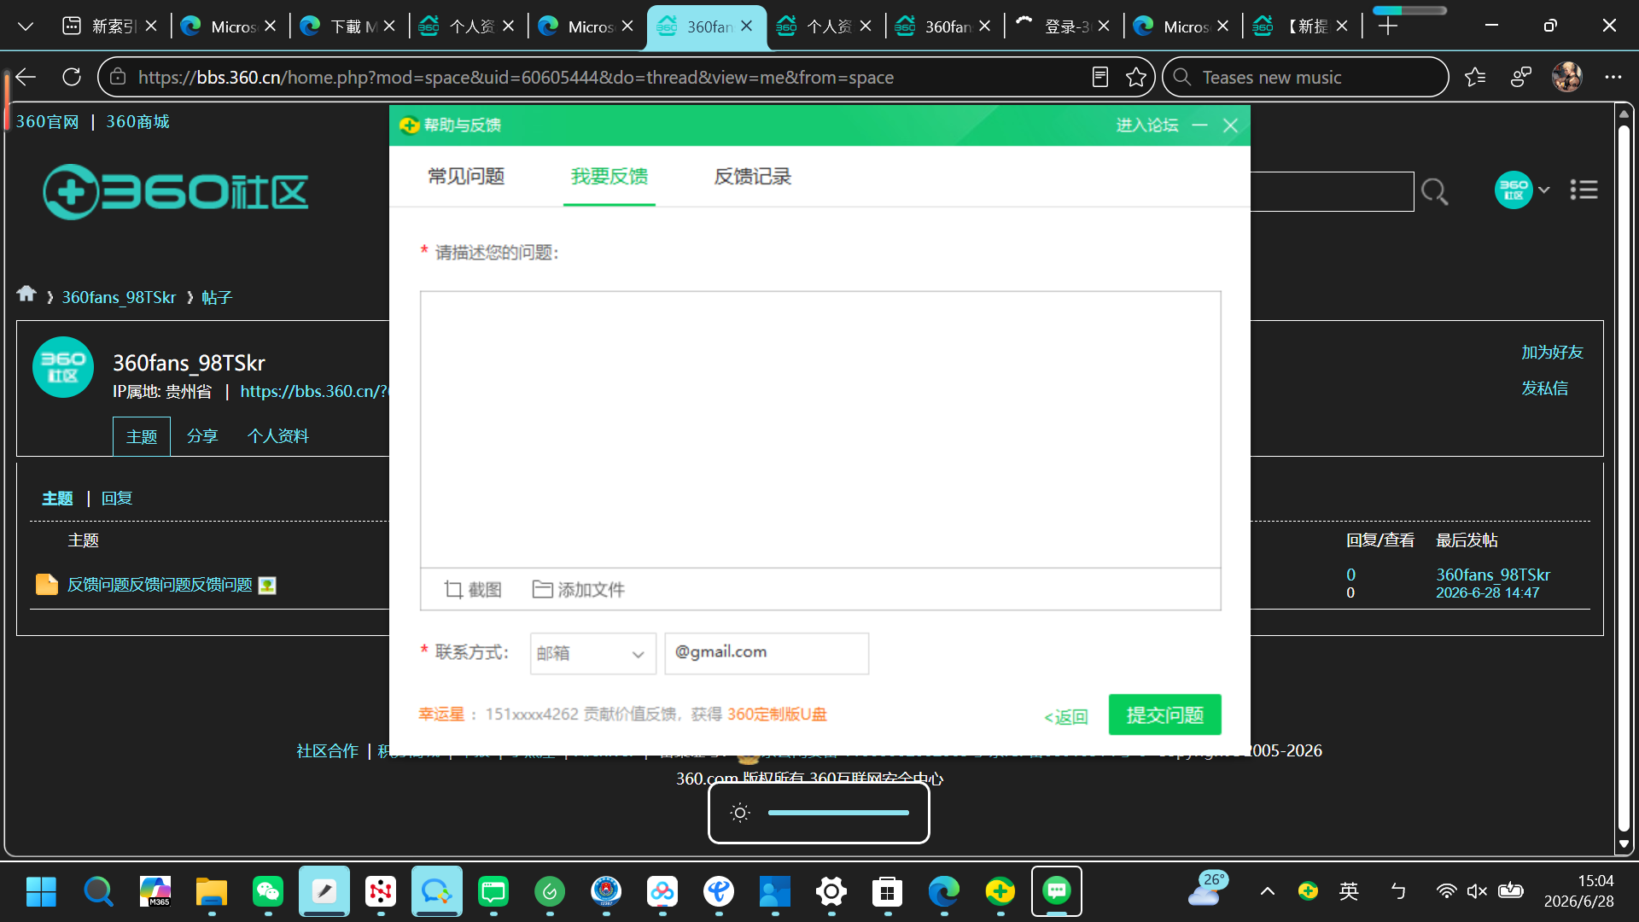The width and height of the screenshot is (1639, 922).
Task: Open the list menu icon on 360 site
Action: [1584, 190]
